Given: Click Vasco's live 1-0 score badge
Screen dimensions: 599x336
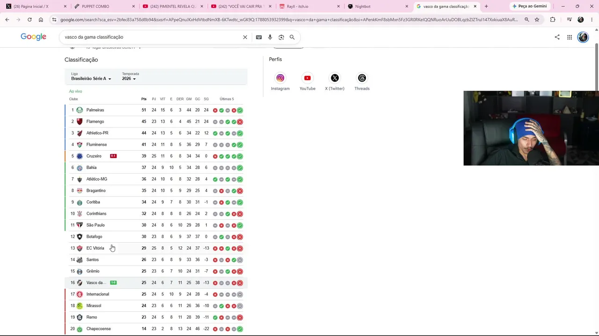Looking at the screenshot, I should tap(113, 283).
